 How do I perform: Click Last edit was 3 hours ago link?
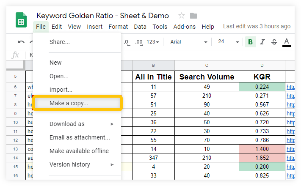point(257,26)
